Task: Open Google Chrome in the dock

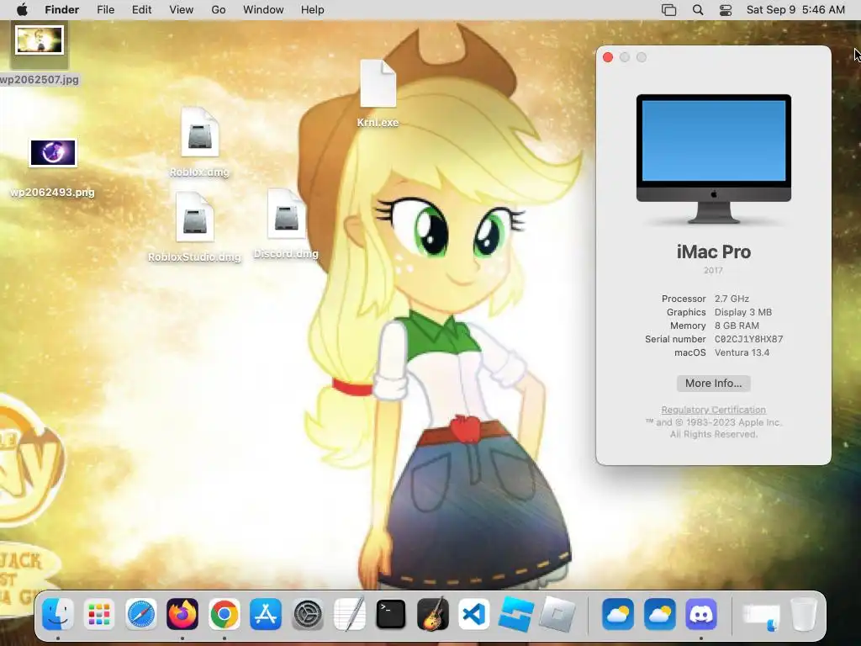Action: (224, 613)
